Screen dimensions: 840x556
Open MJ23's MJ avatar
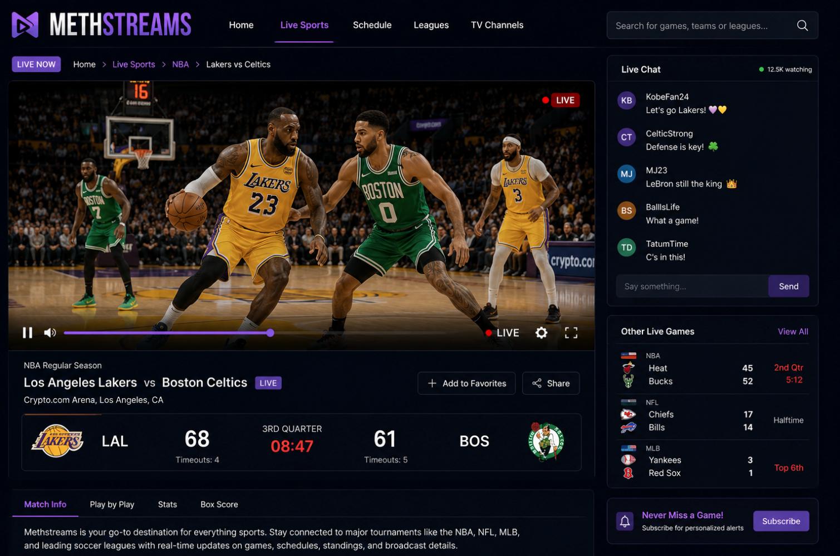[x=627, y=174]
